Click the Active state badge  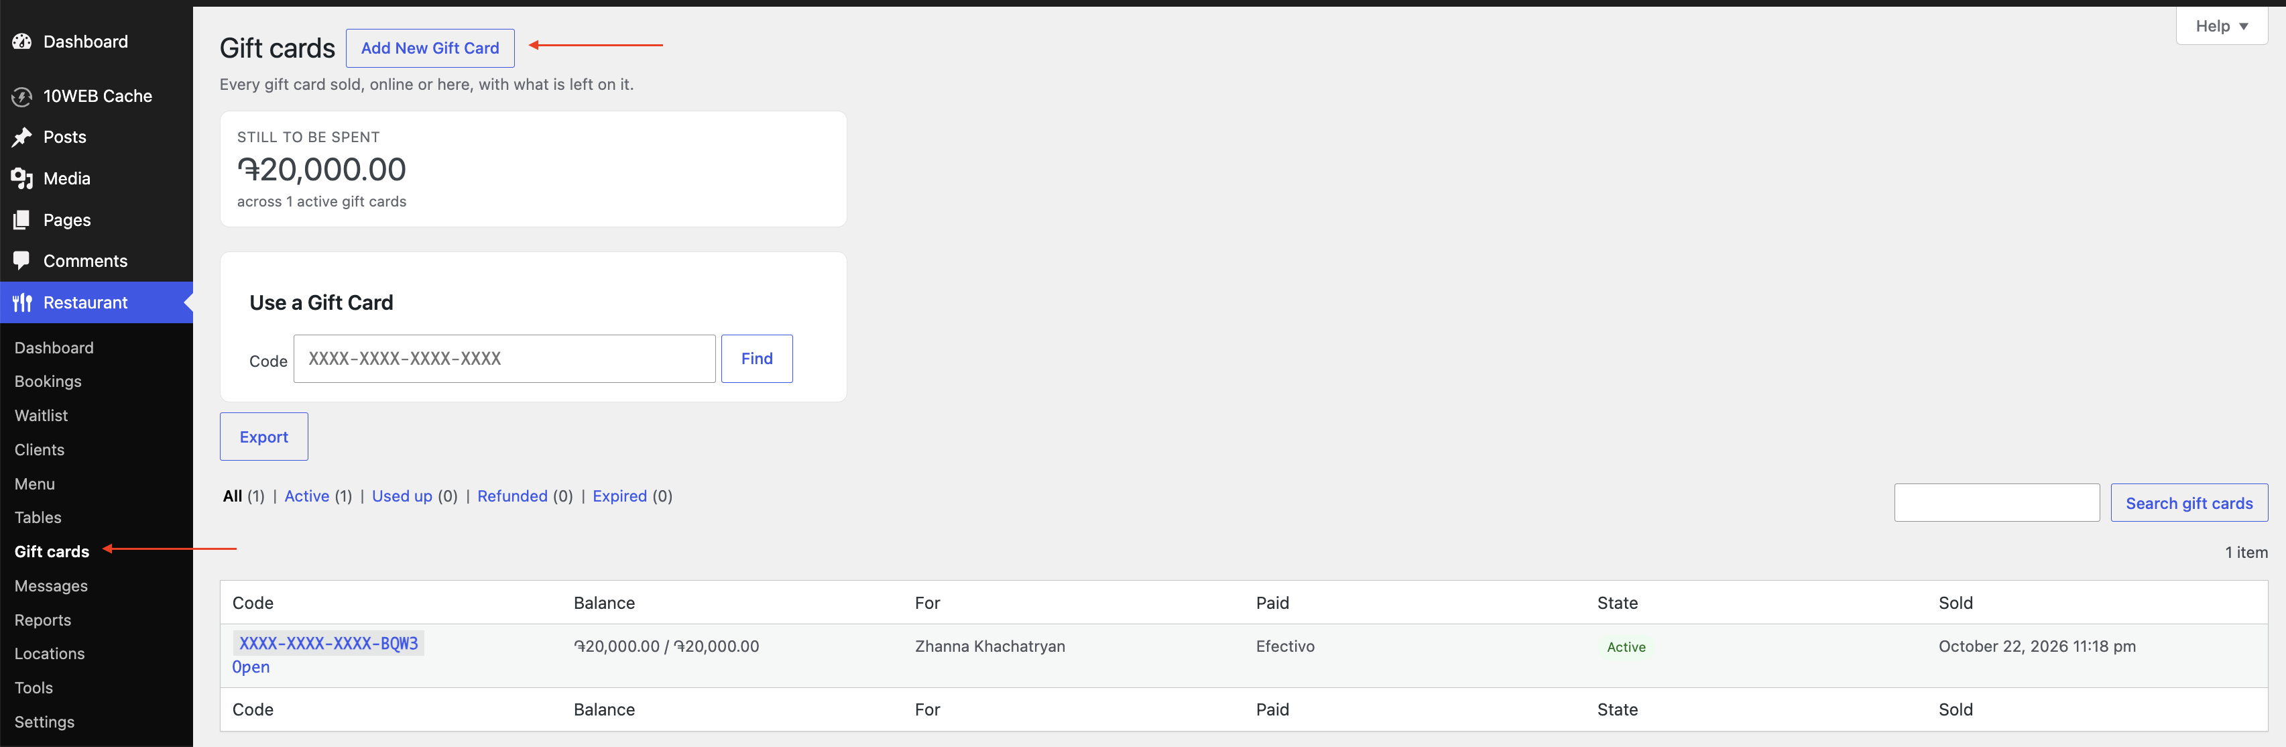[x=1626, y=646]
